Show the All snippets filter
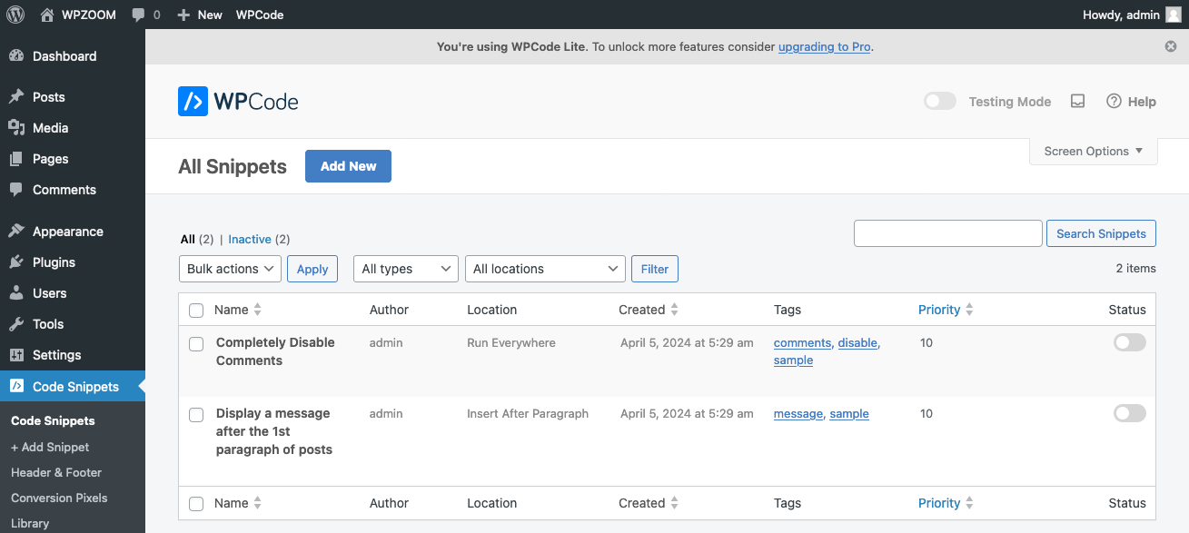Viewport: 1189px width, 533px height. click(188, 240)
